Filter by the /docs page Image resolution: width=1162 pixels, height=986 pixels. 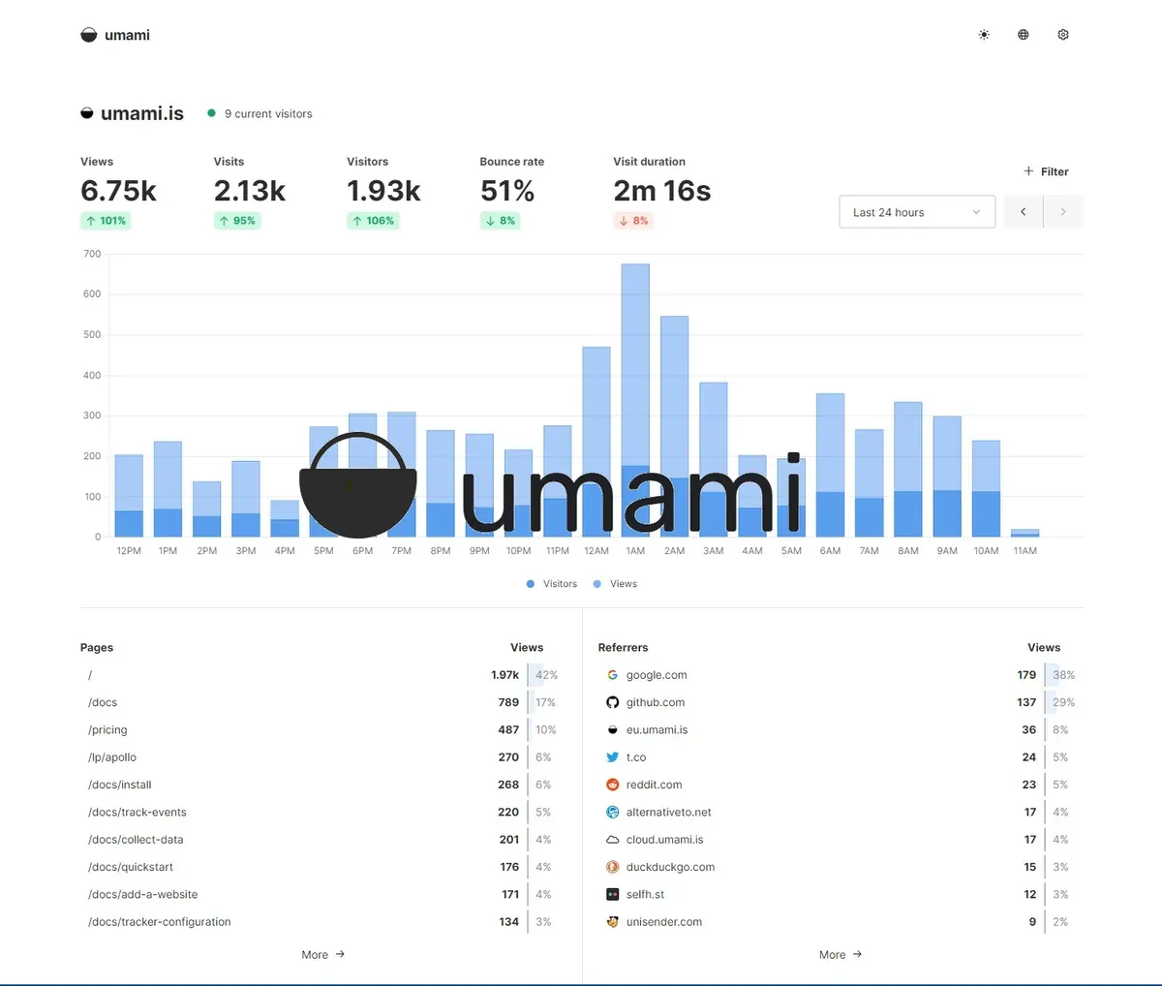pyautogui.click(x=103, y=702)
